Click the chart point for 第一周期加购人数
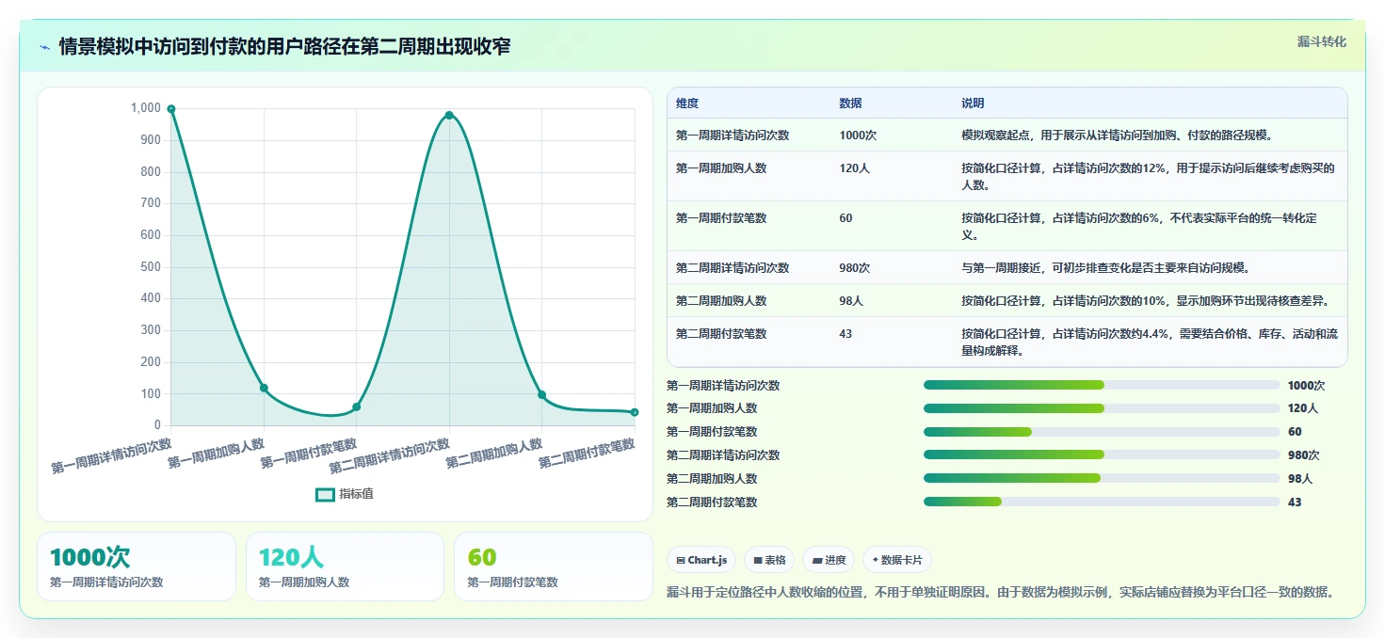The width and height of the screenshot is (1385, 638). pos(264,388)
